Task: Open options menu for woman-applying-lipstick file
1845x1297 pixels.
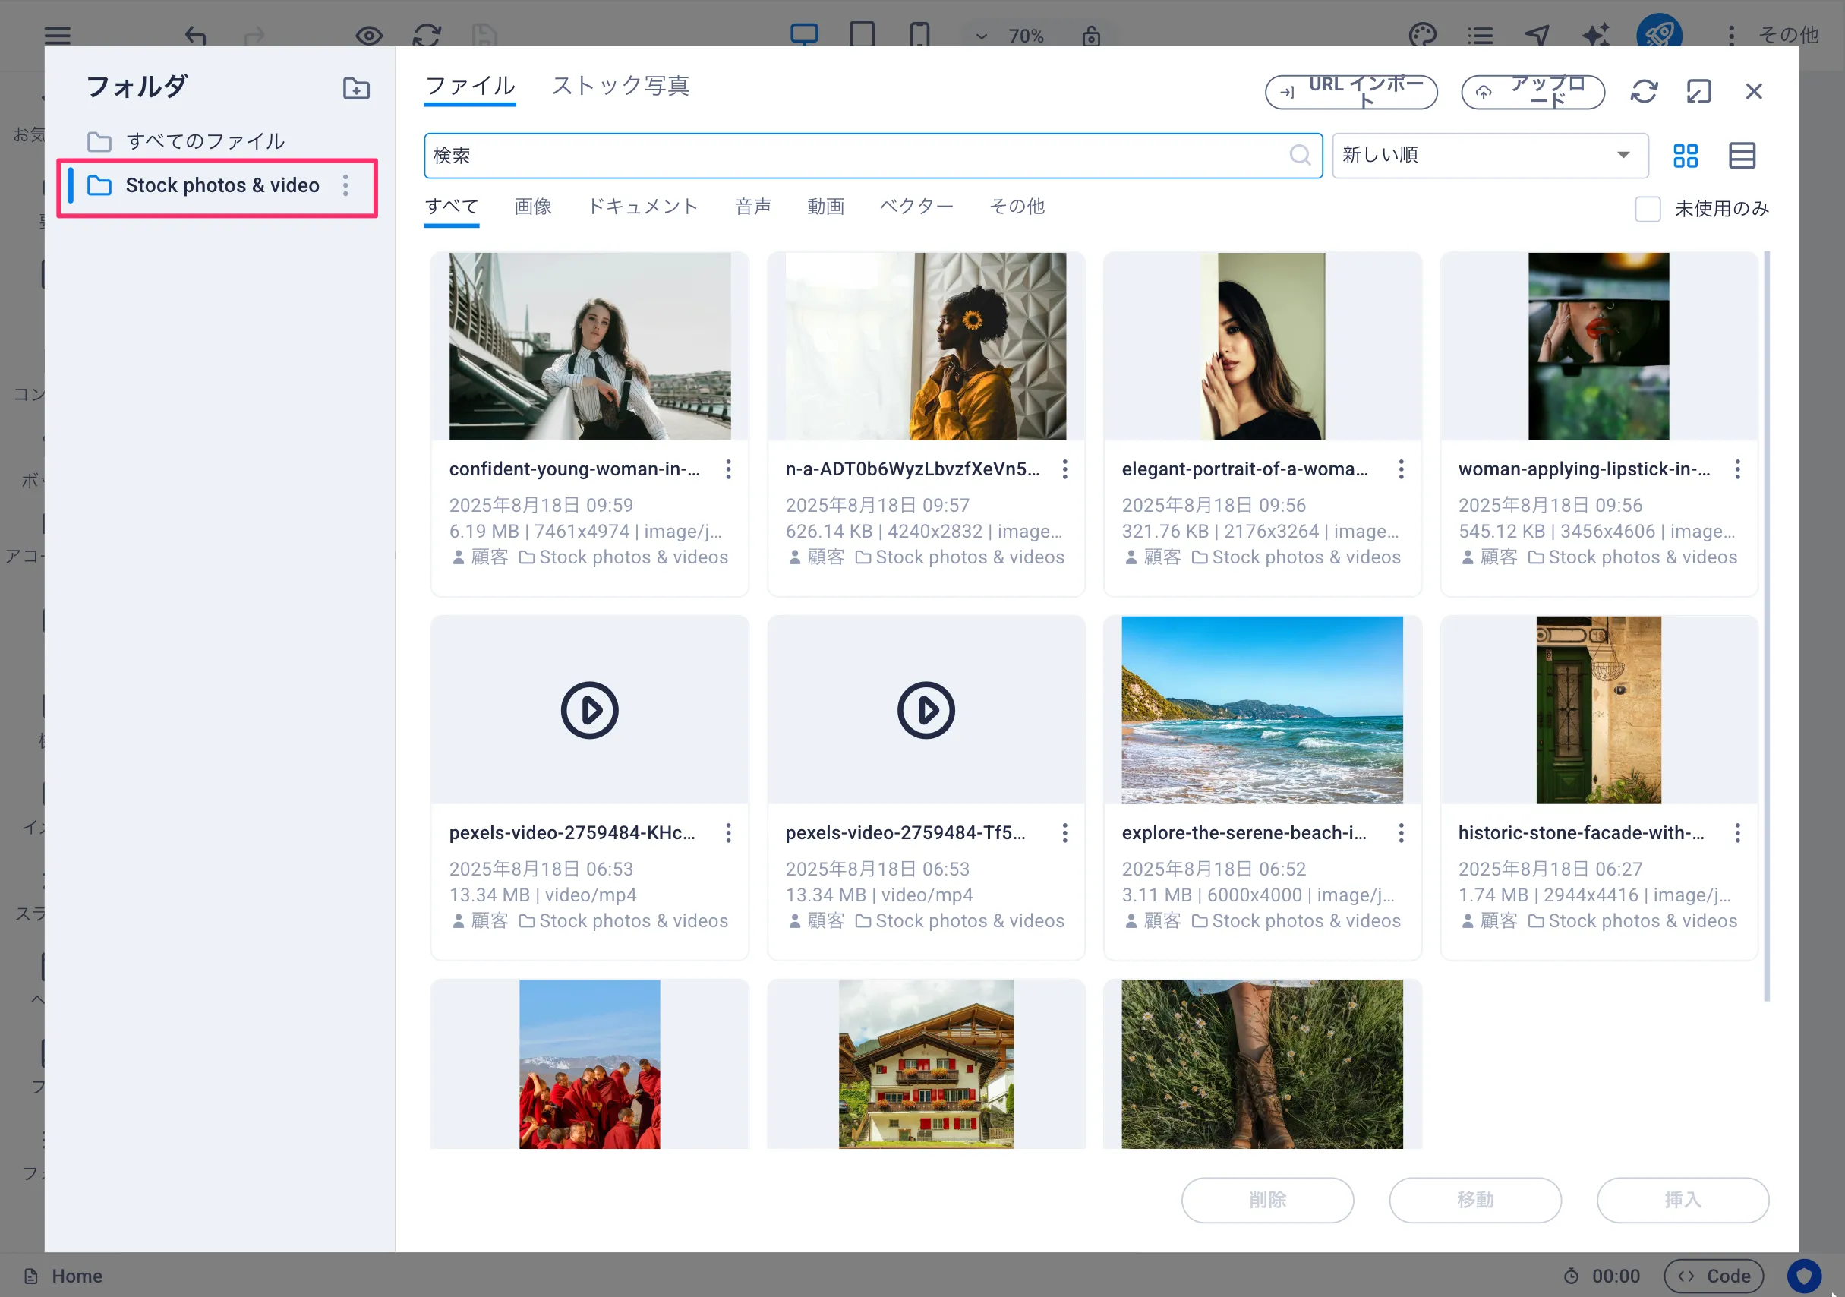Action: click(1737, 469)
